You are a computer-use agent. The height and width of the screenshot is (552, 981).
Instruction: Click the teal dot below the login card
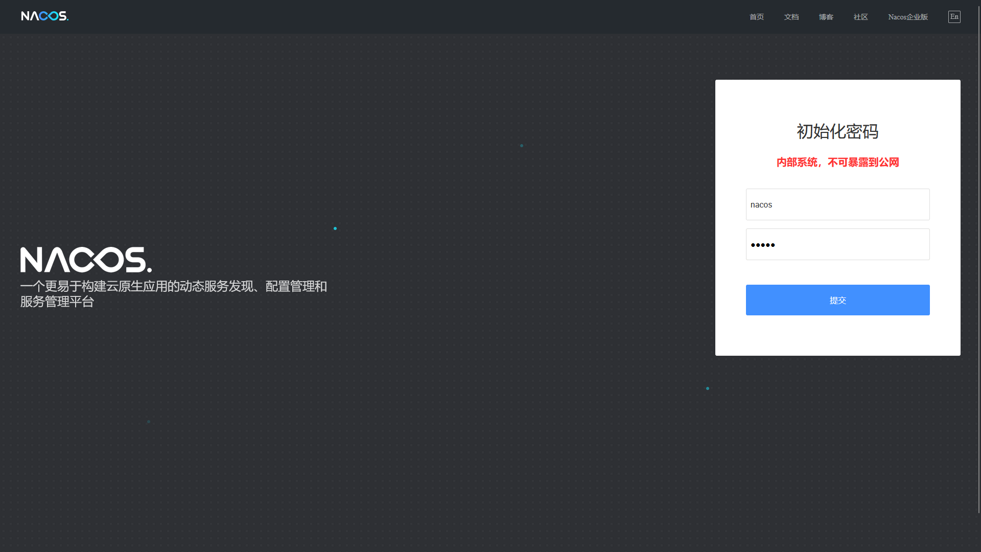[708, 388]
